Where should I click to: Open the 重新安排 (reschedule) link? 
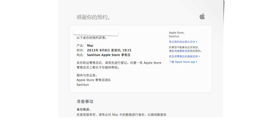point(185,51)
